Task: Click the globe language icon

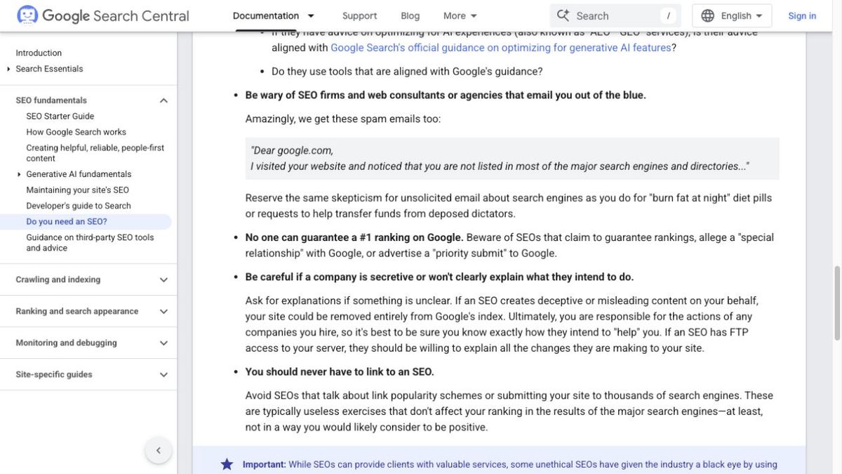Action: (x=708, y=15)
